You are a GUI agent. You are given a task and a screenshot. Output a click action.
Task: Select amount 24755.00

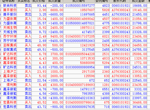click(140, 50)
